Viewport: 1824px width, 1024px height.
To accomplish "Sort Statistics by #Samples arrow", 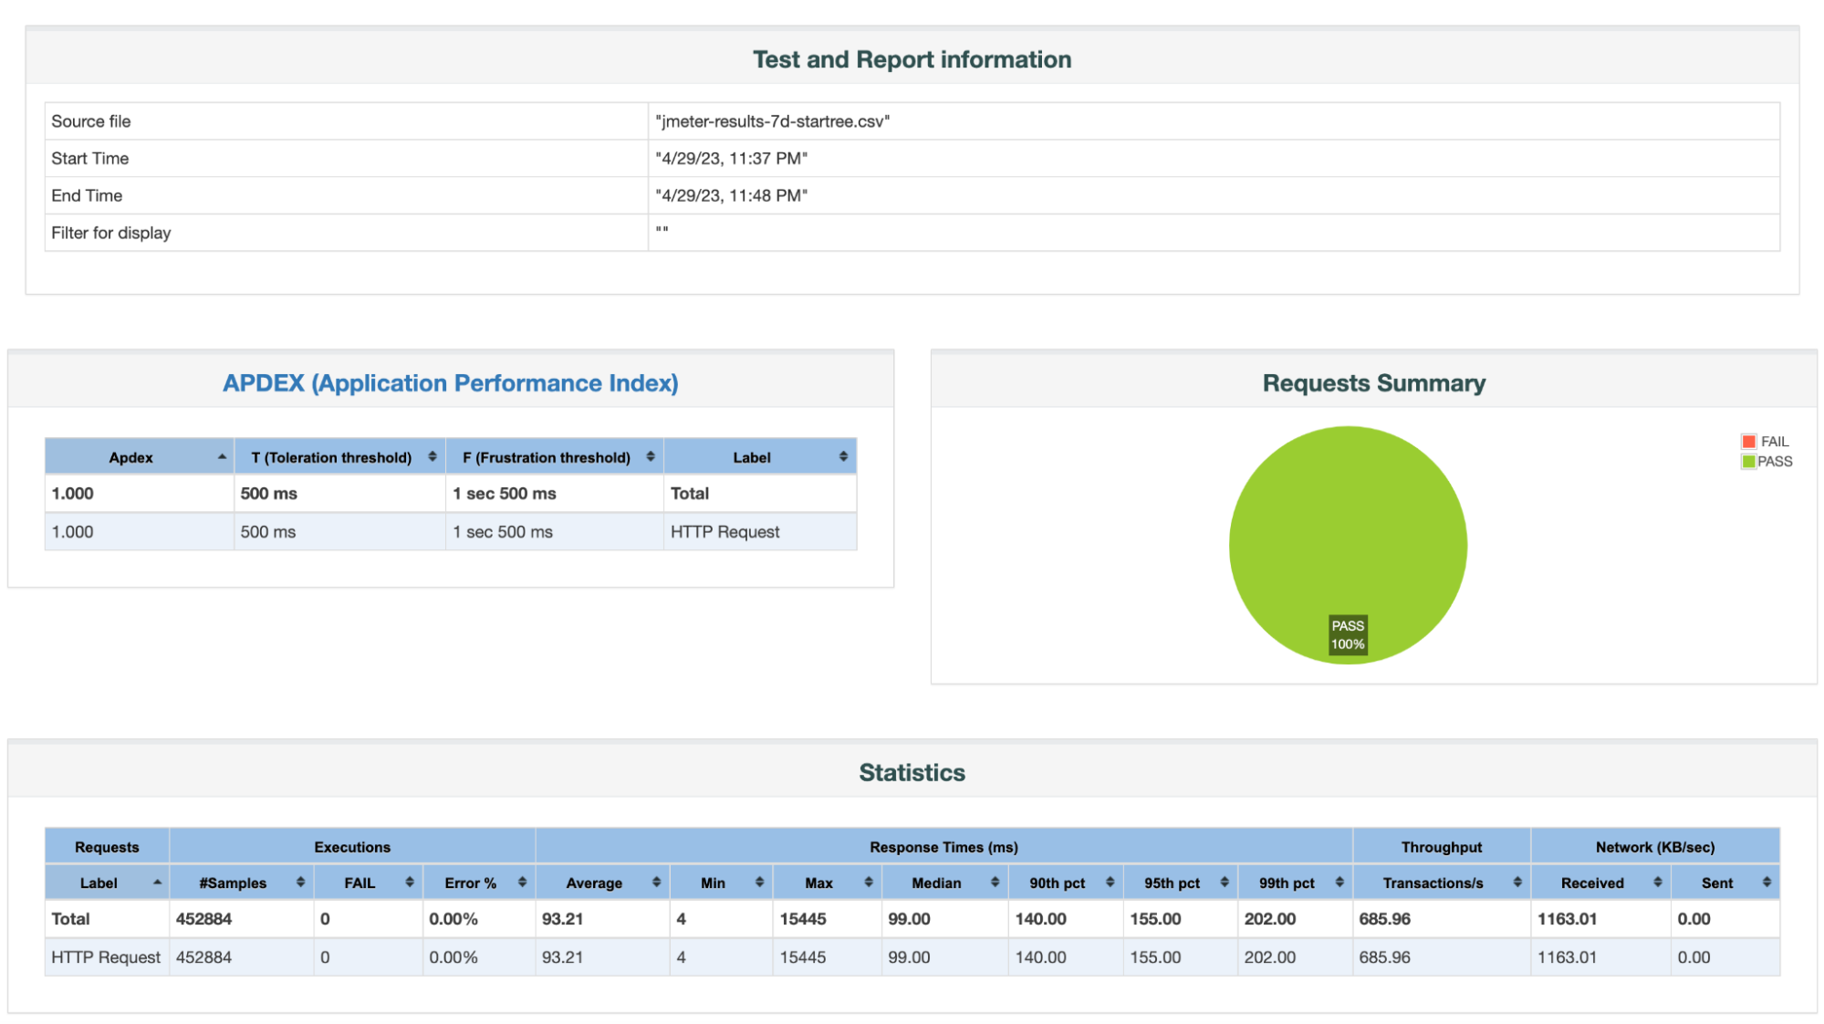I will pyautogui.click(x=300, y=883).
